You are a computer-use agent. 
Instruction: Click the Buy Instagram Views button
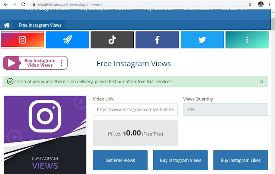coord(180,160)
